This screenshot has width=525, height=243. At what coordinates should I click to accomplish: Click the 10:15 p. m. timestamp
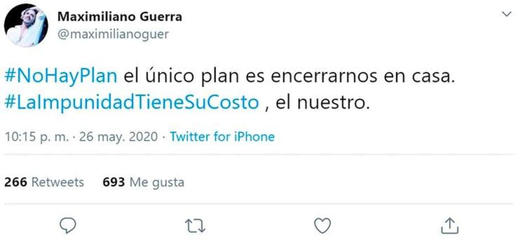(x=36, y=137)
